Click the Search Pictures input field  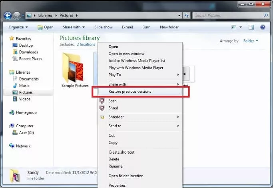228,16
